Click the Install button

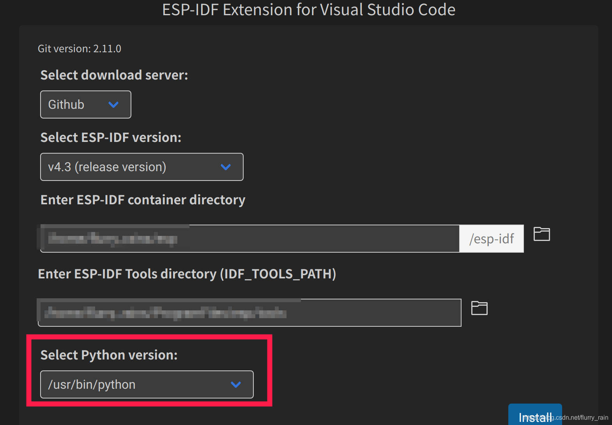coord(535,415)
